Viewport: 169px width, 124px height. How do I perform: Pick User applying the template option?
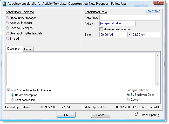(x=7, y=33)
